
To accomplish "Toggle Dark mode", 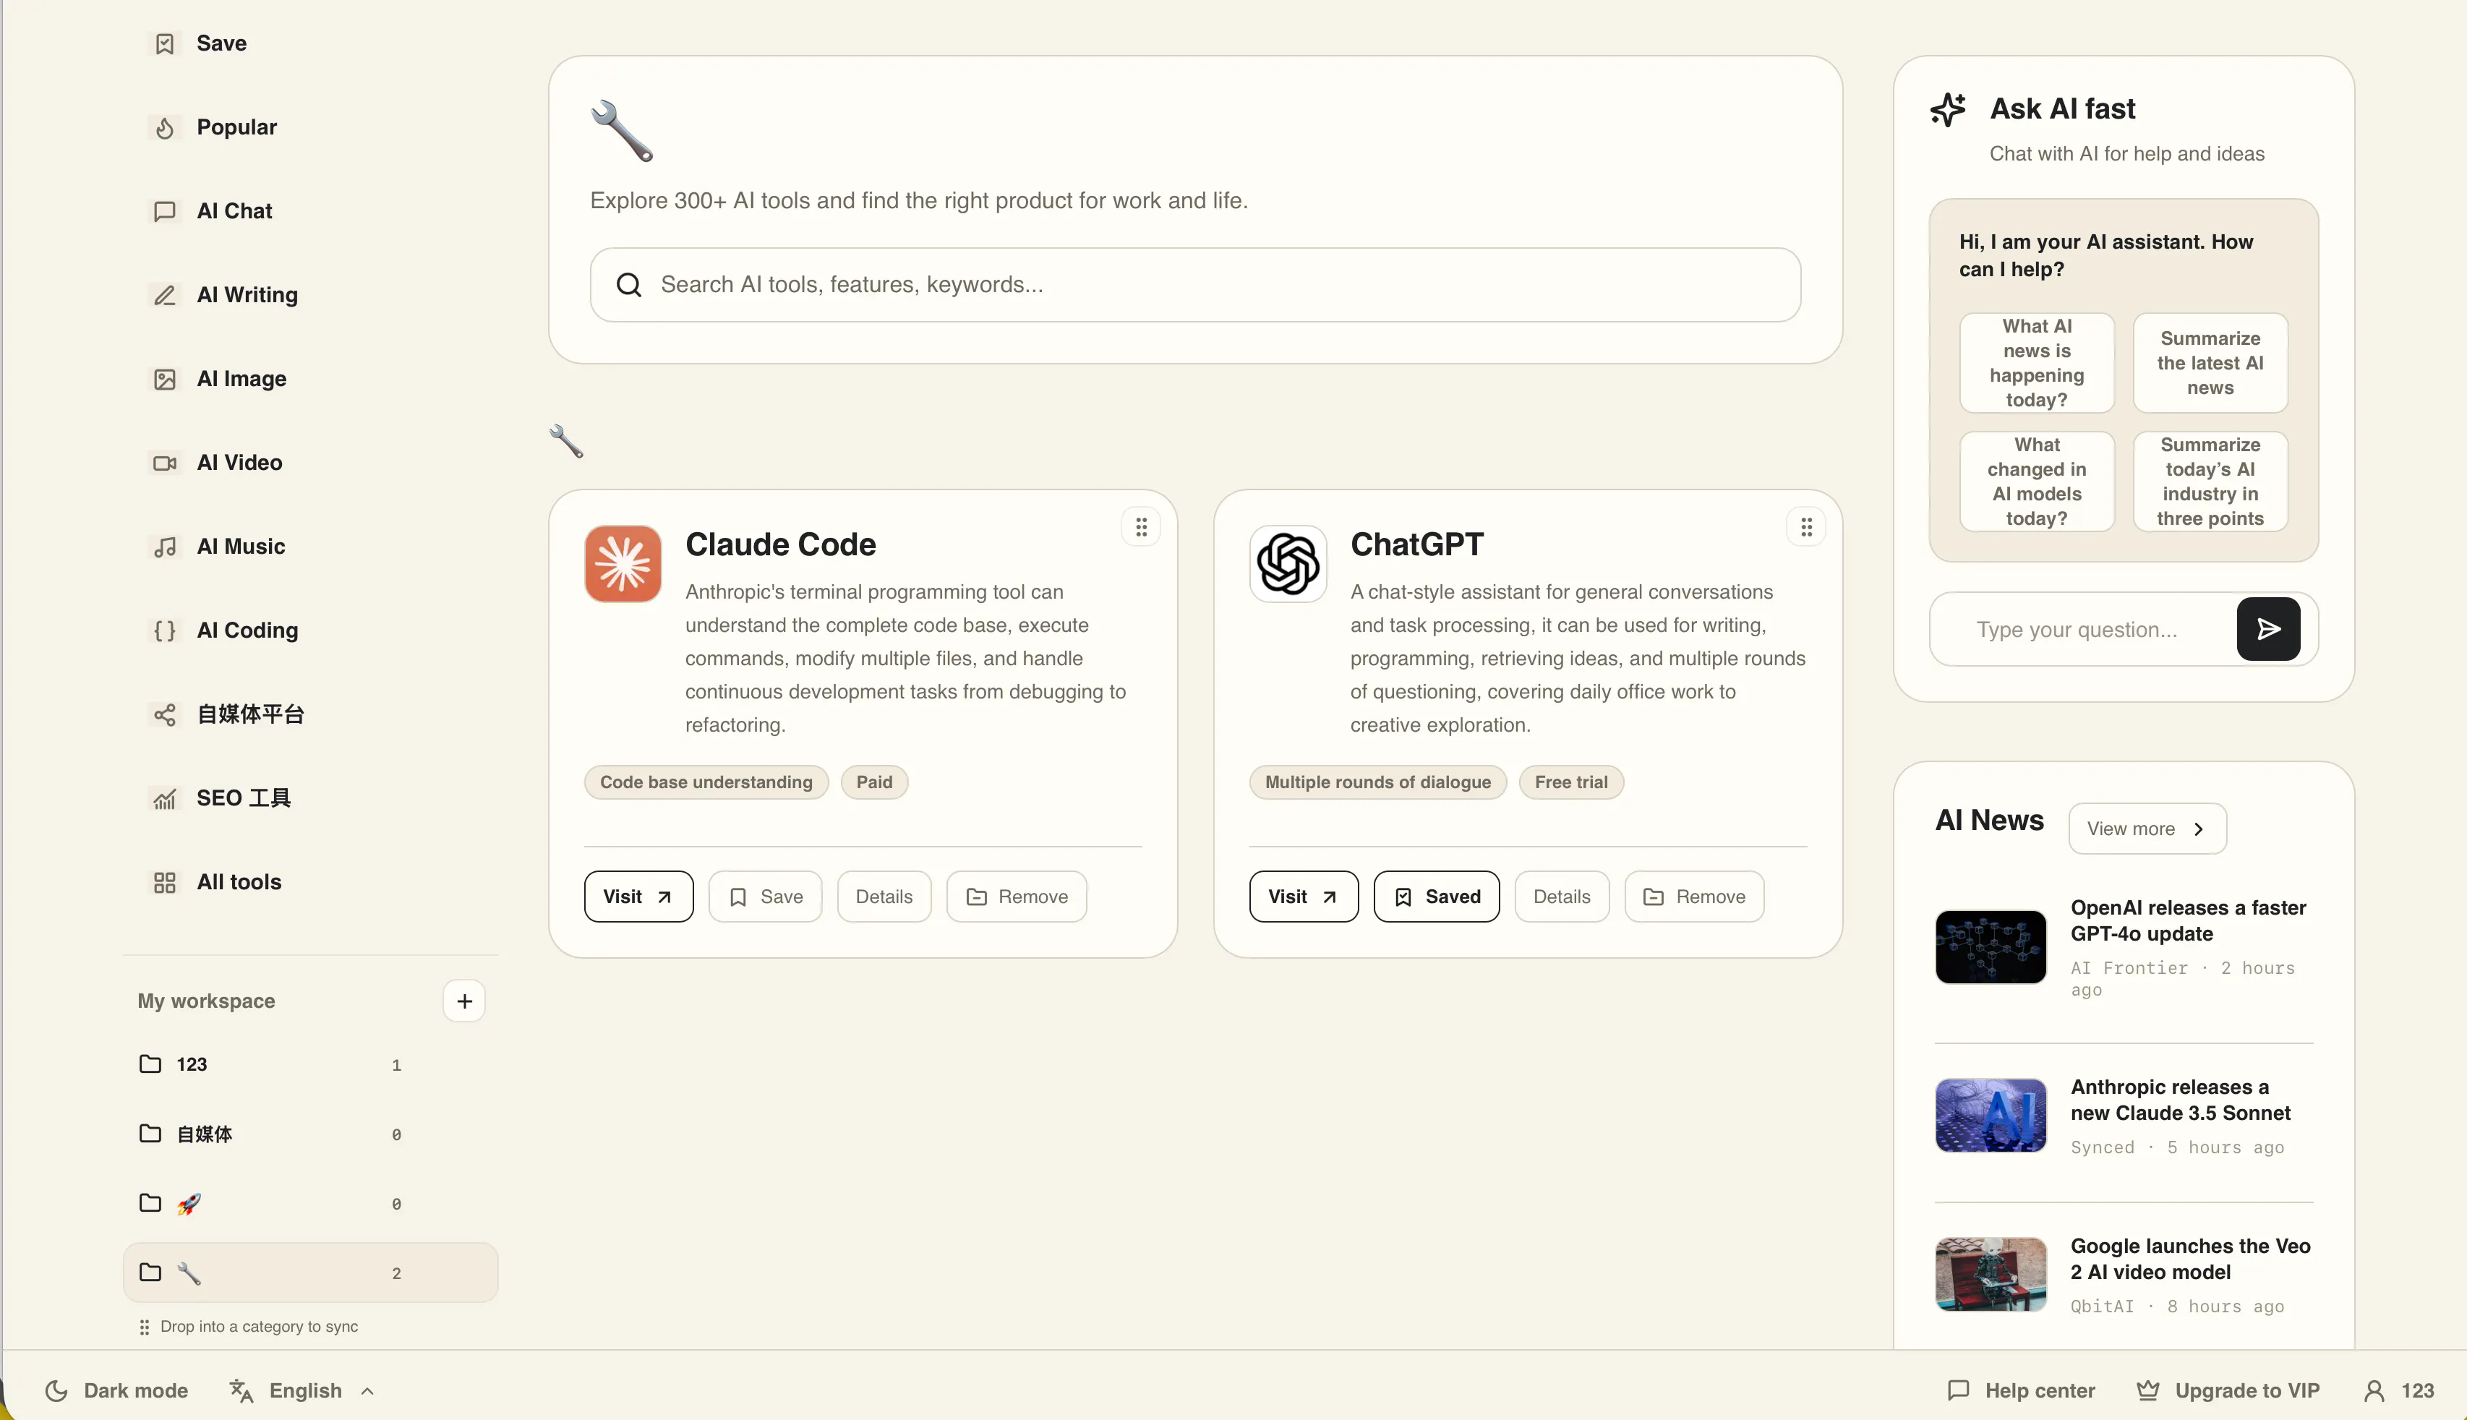I will pos(117,1391).
